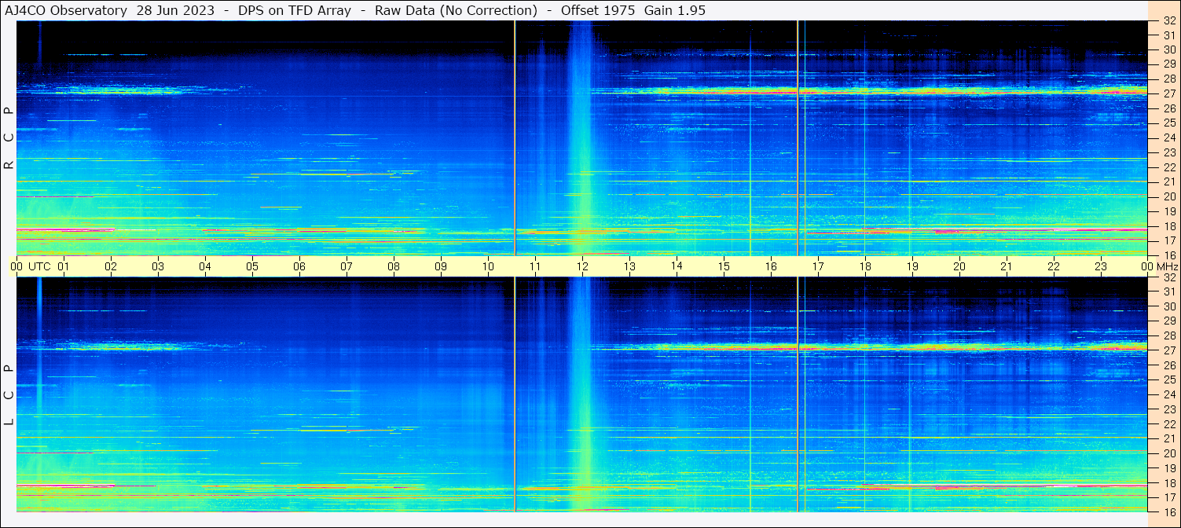
Task: Select hour 11 on the time axis
Action: (x=535, y=266)
